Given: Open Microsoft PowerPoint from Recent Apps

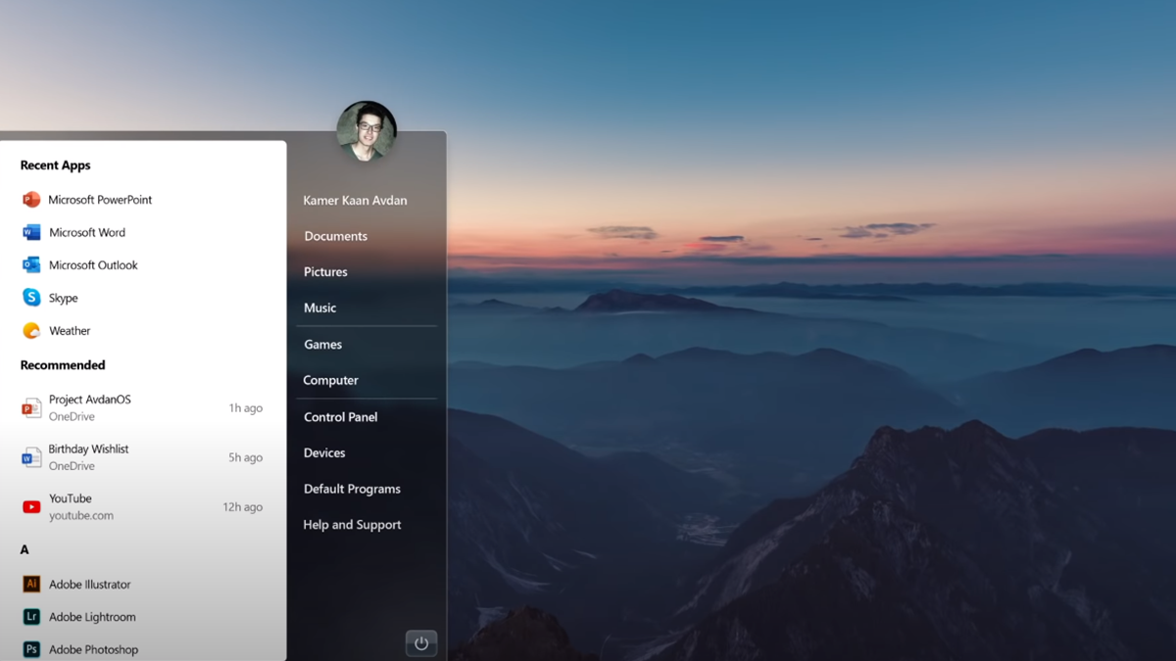Looking at the screenshot, I should click(99, 200).
